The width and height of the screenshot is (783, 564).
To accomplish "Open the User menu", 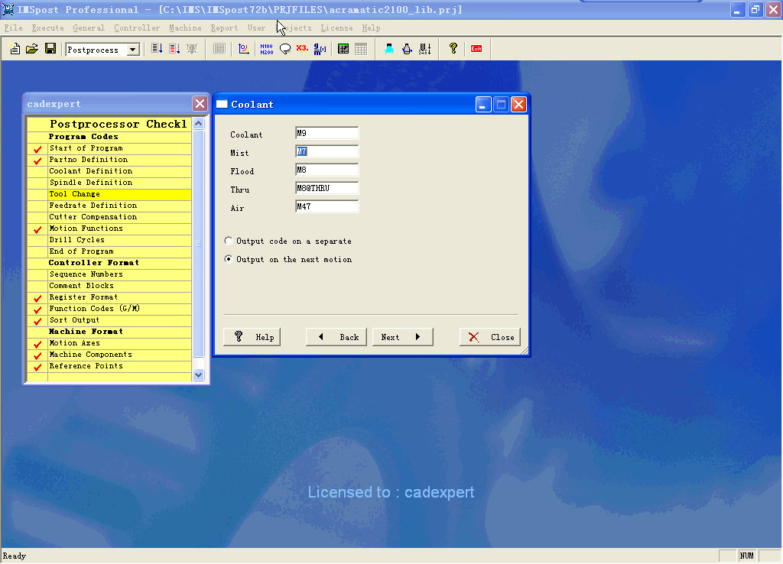I will [x=257, y=28].
